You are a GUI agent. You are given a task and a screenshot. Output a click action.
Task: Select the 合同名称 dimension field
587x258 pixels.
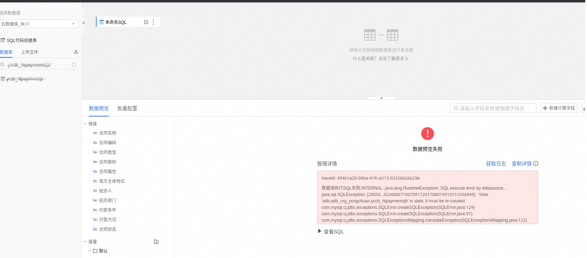coord(107,133)
